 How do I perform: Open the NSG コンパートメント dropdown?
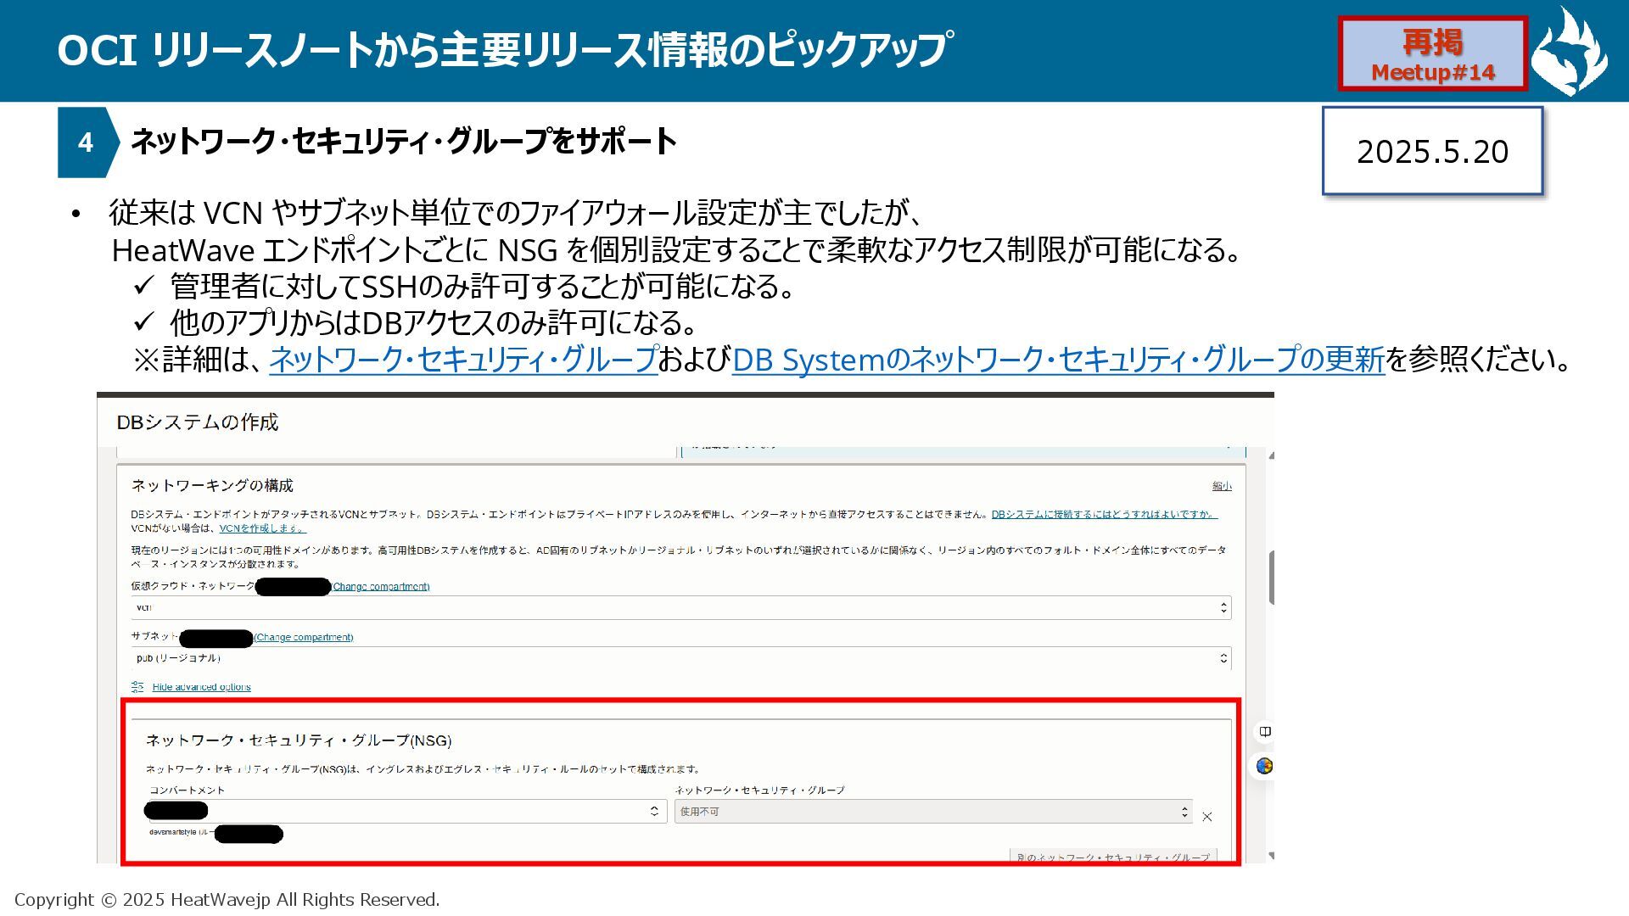(407, 812)
